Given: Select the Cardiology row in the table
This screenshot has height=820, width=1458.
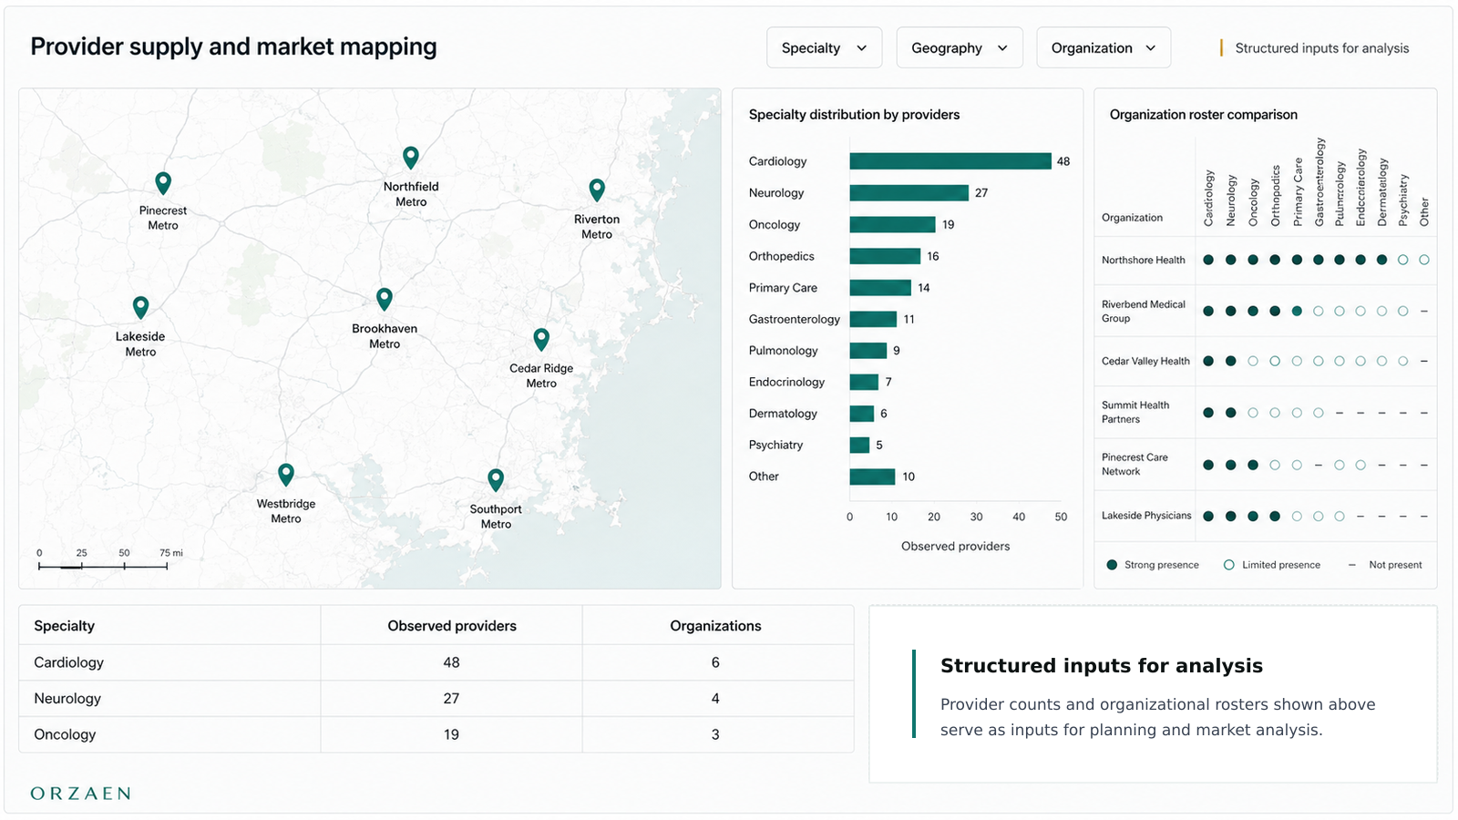Looking at the screenshot, I should tap(436, 662).
